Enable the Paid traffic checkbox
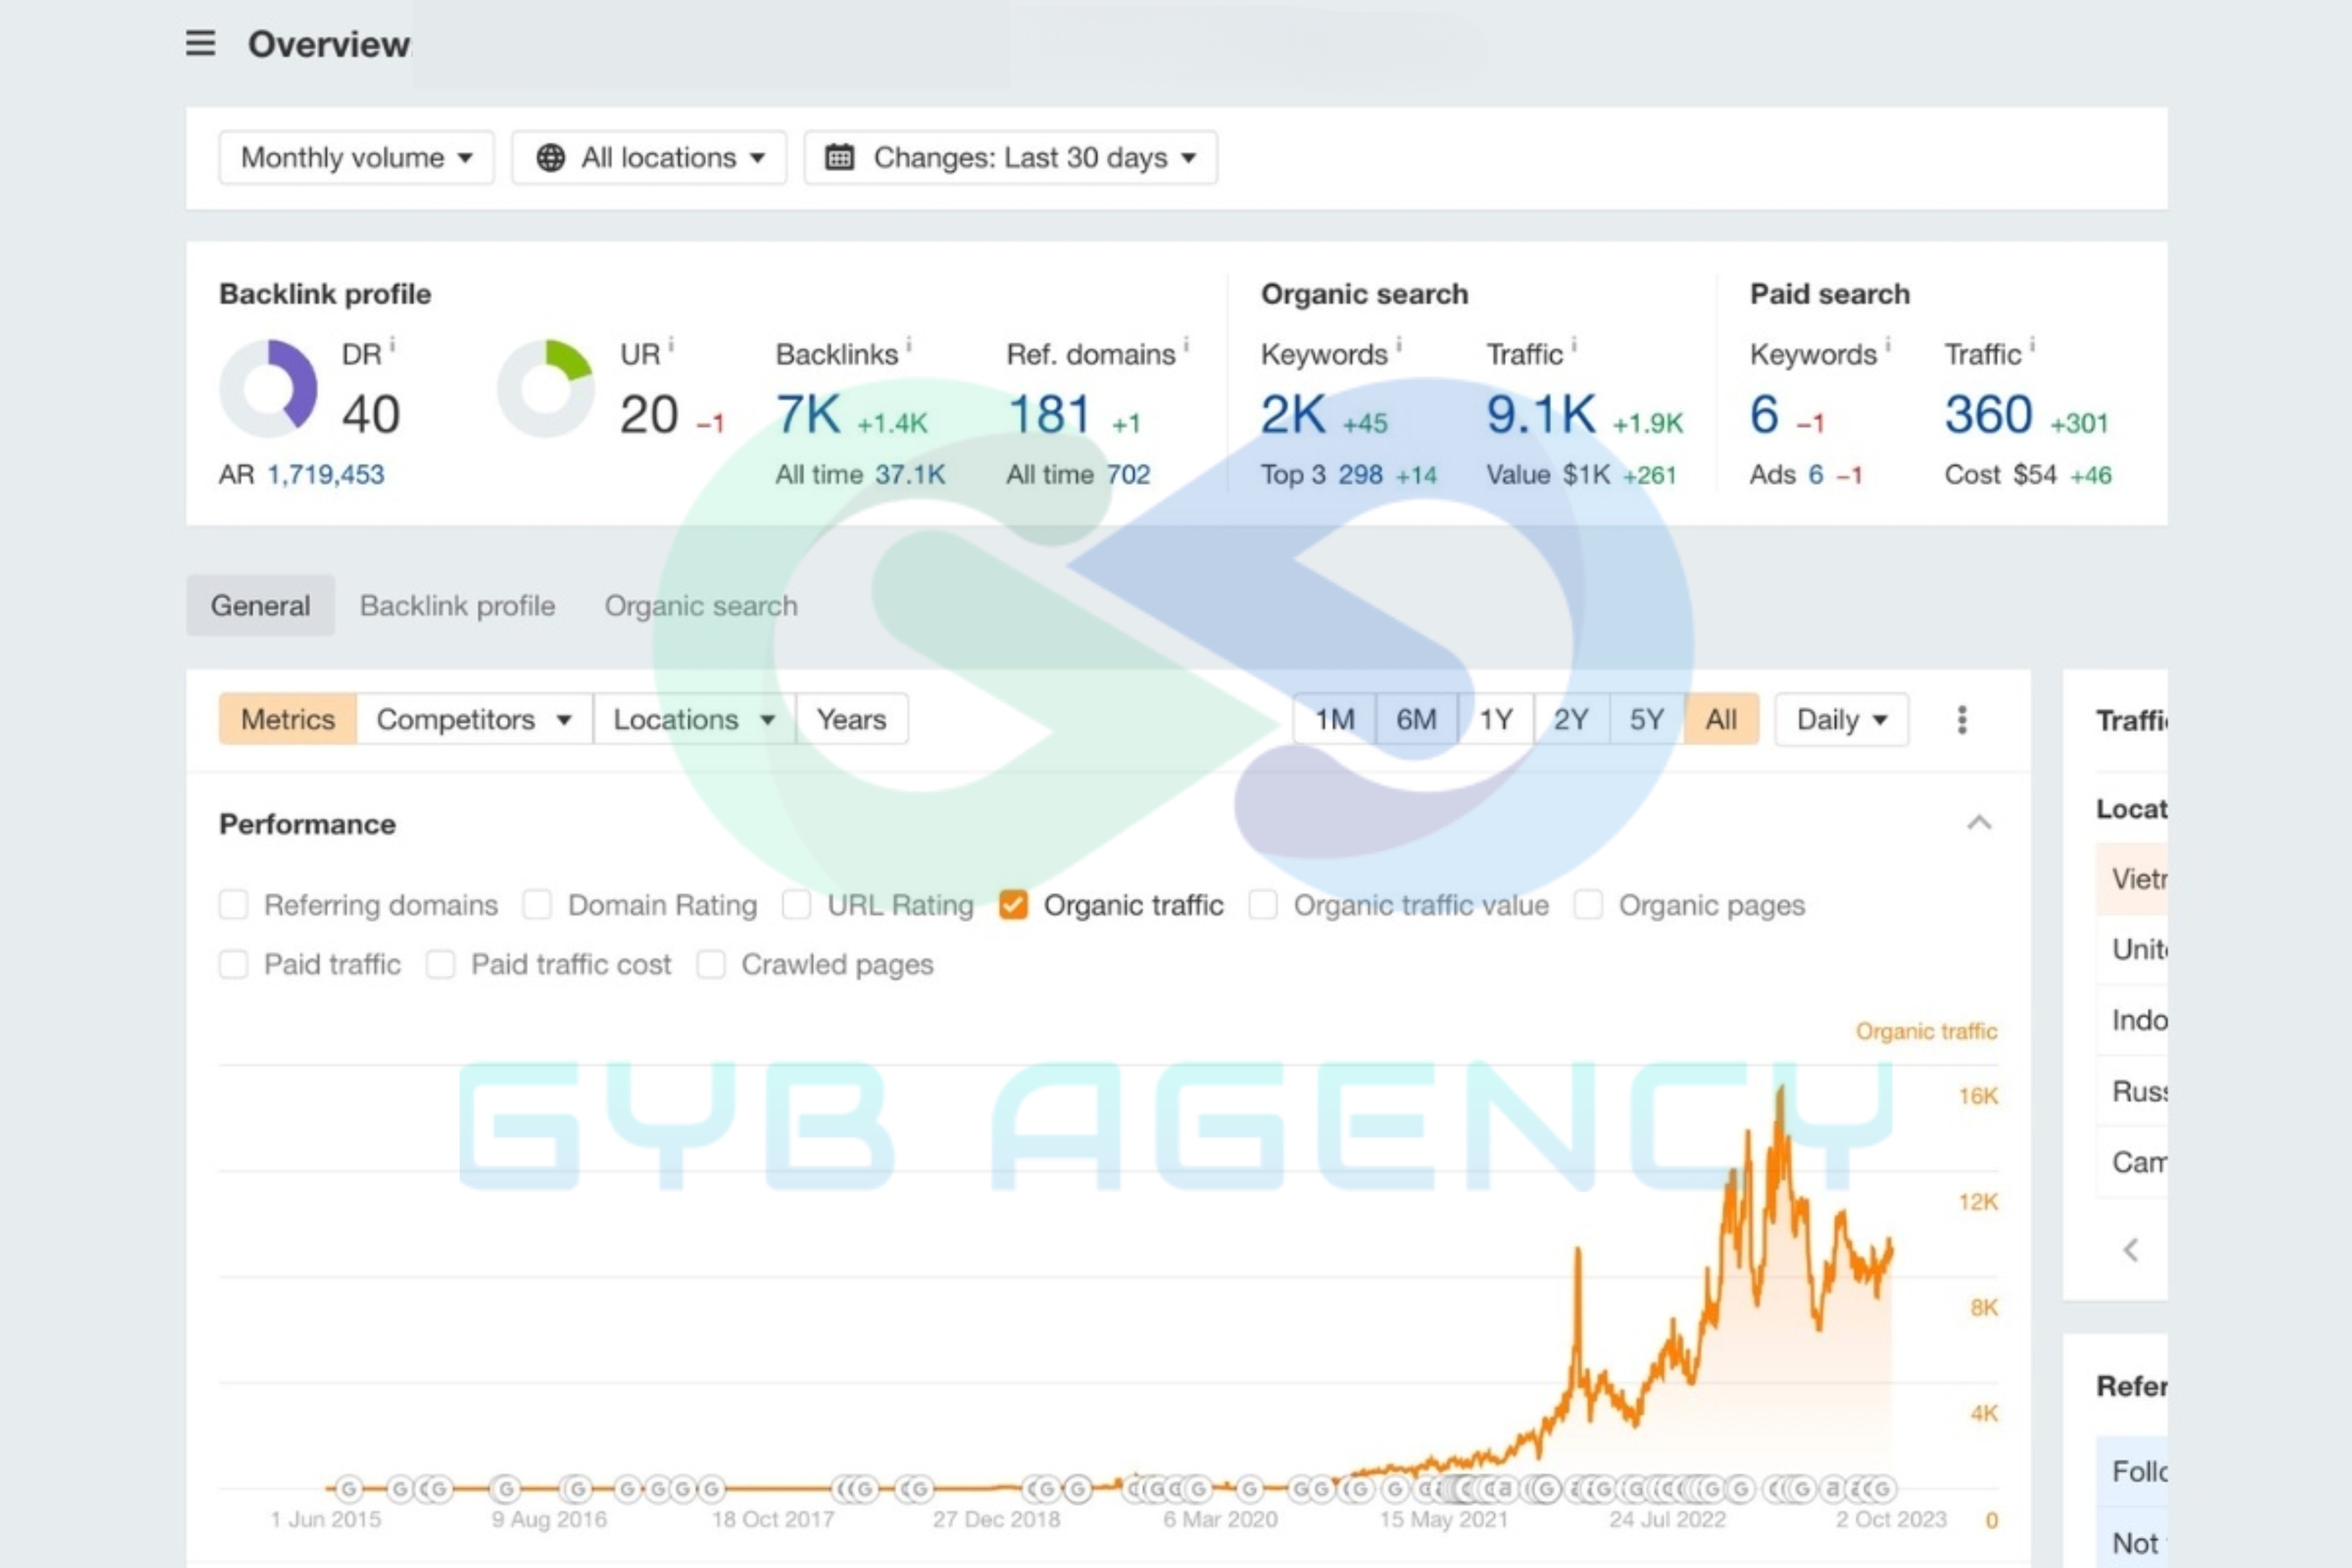The image size is (2352, 1568). click(x=233, y=965)
